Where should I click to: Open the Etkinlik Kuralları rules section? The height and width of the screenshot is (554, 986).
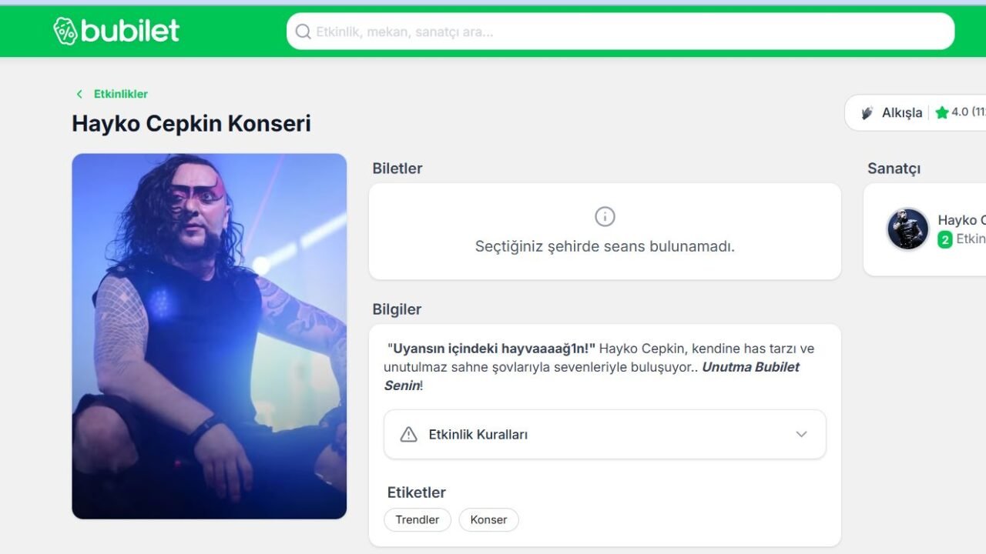pyautogui.click(x=478, y=435)
